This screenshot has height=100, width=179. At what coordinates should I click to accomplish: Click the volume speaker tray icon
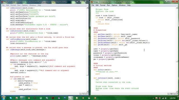coord(166,98)
